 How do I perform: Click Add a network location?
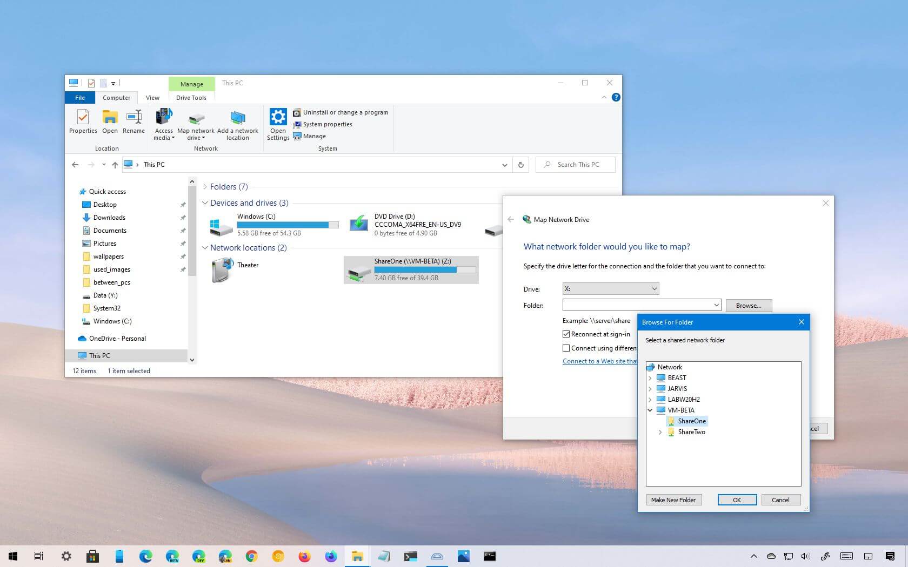click(x=238, y=124)
